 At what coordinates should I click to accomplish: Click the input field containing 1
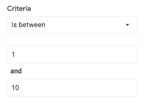pos(72,54)
